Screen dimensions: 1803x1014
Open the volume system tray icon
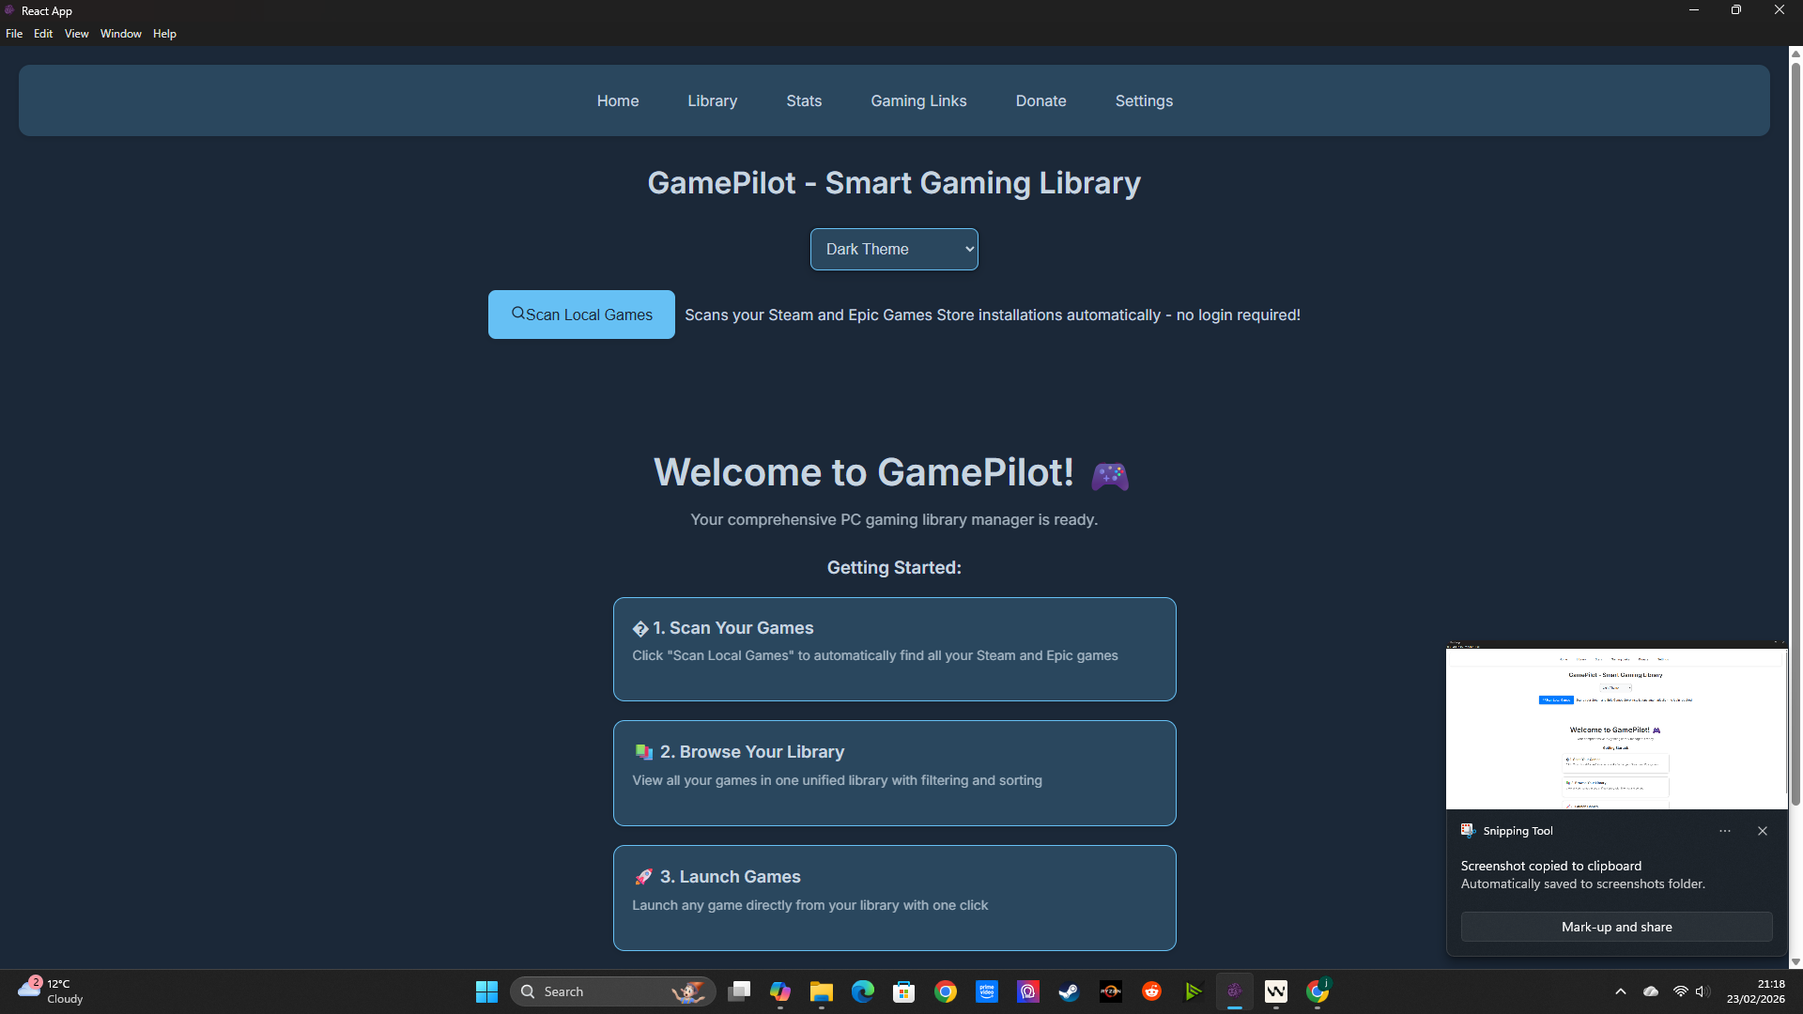coord(1702,991)
